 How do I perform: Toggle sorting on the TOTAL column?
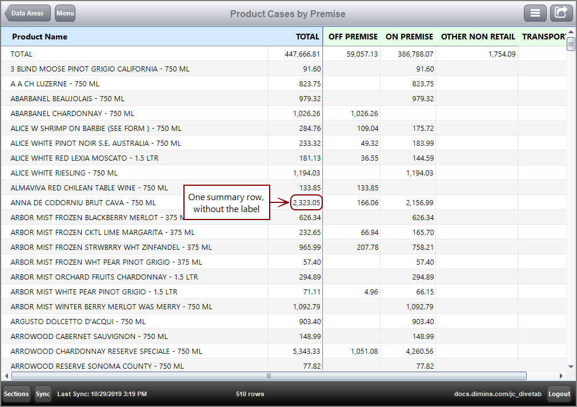307,37
